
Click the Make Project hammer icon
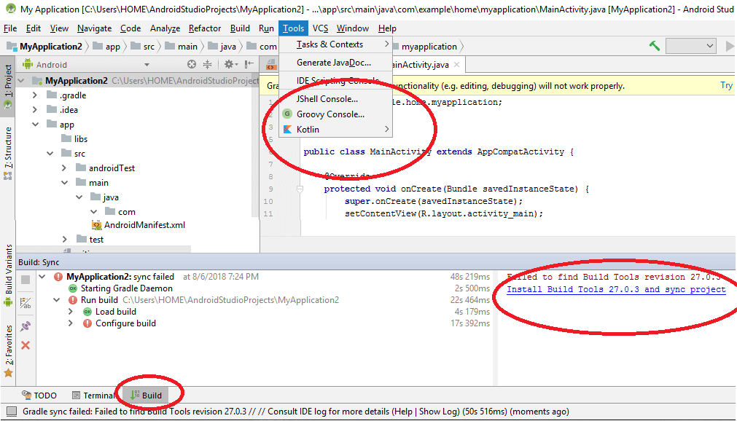coord(655,46)
